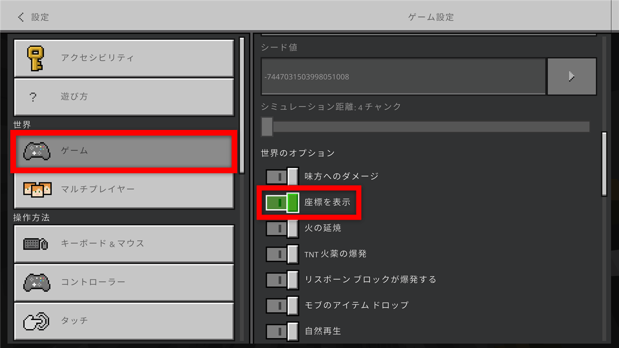
Task: Click the gamepad icon beside ゲーム
Action: pyautogui.click(x=37, y=151)
